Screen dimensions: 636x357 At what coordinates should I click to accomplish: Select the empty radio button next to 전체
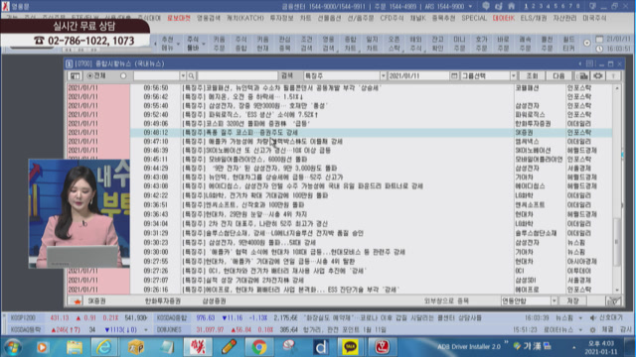coord(123,75)
